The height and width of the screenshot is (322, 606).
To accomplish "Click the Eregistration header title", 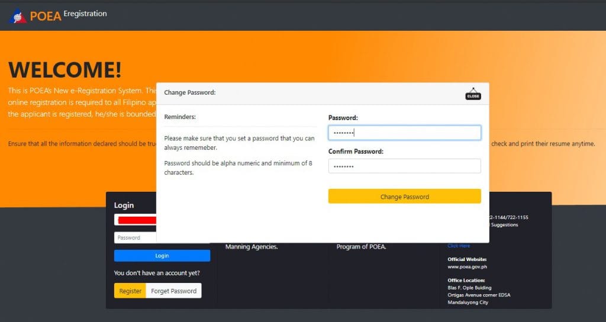I will [85, 14].
